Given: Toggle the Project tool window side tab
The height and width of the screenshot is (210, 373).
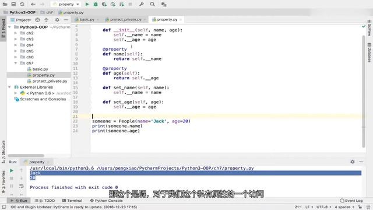Looking at the screenshot, I should point(3,28).
